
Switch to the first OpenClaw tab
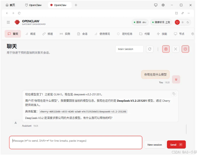[33, 5]
